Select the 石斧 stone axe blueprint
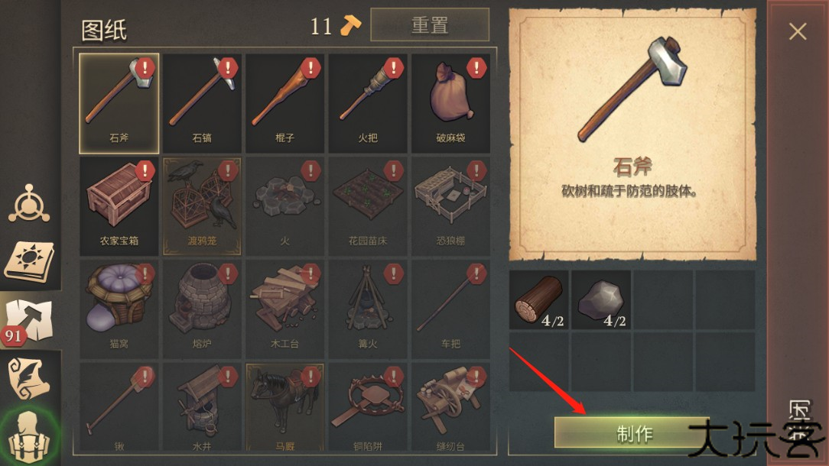 119,103
